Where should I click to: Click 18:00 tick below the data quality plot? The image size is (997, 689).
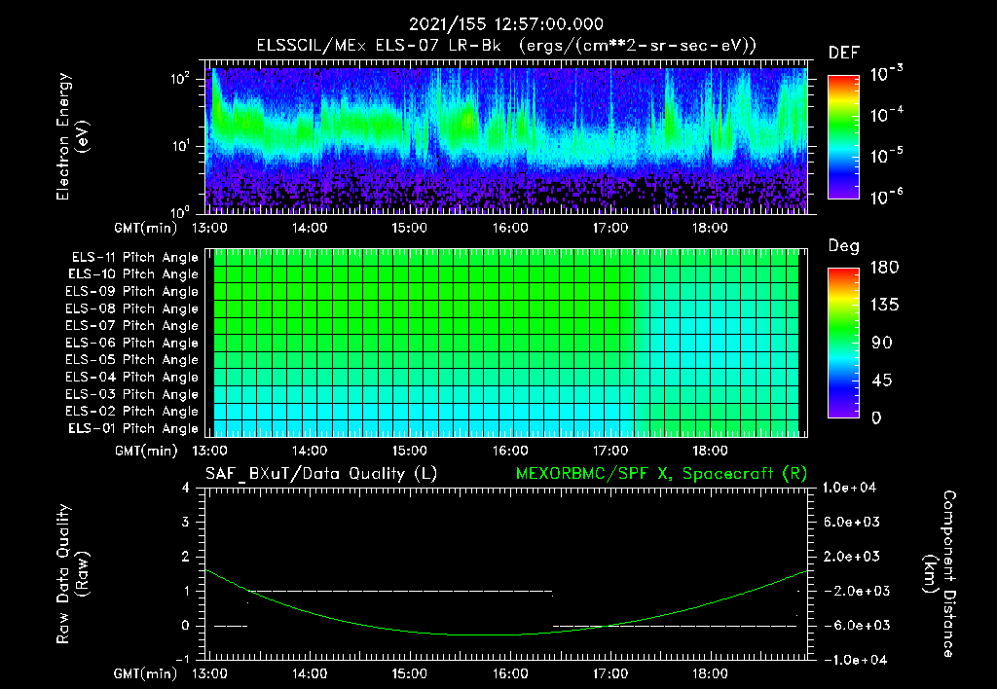point(710,674)
